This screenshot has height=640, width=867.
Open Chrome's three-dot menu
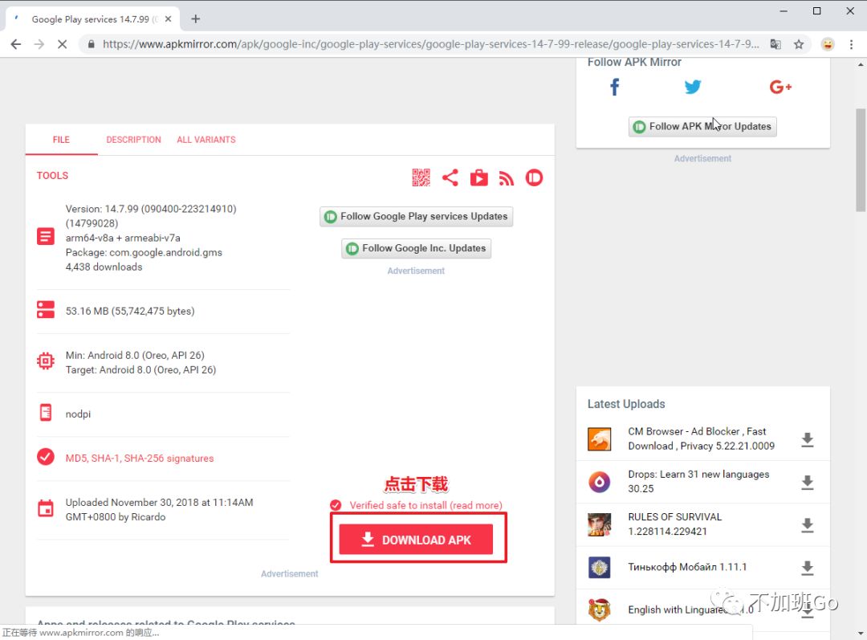tap(851, 44)
